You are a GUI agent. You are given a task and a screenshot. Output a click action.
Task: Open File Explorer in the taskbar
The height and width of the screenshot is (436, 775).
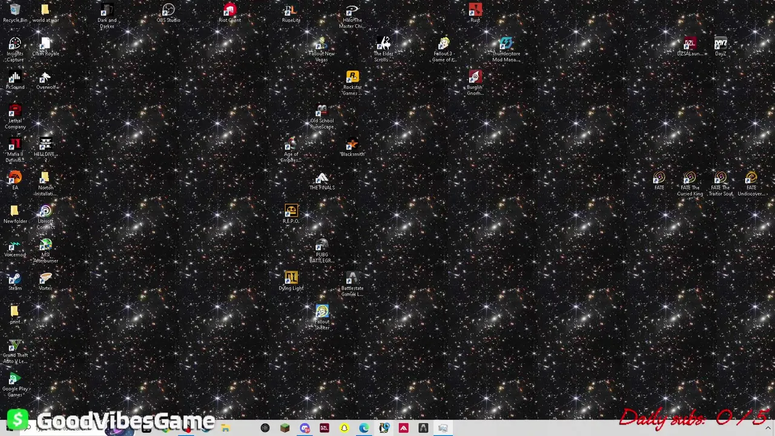tap(225, 428)
